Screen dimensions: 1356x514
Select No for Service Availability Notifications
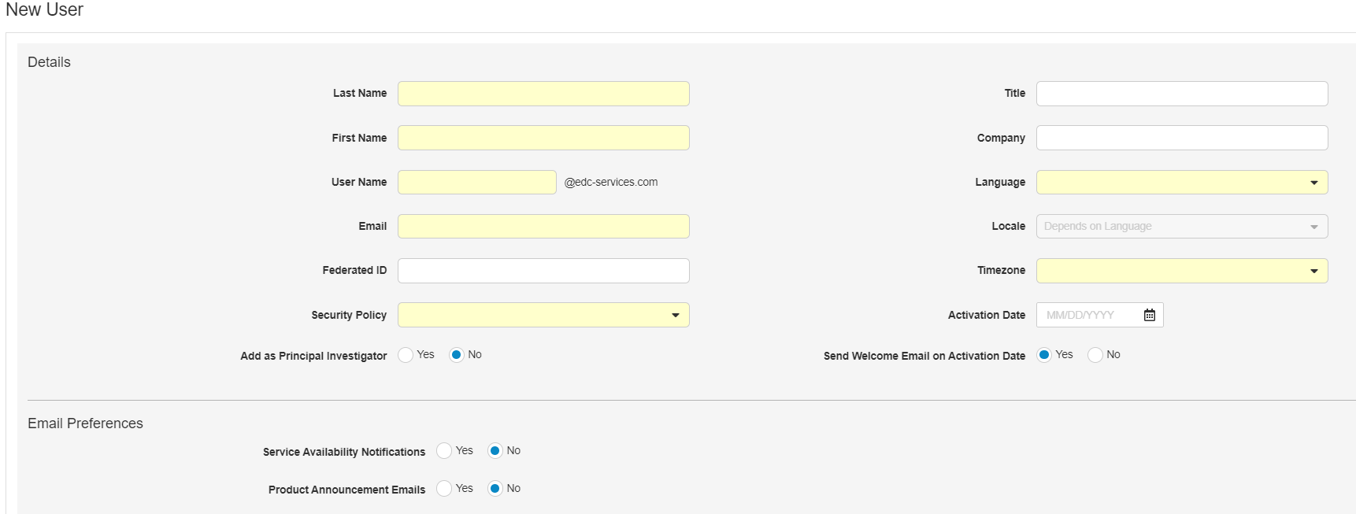click(495, 451)
